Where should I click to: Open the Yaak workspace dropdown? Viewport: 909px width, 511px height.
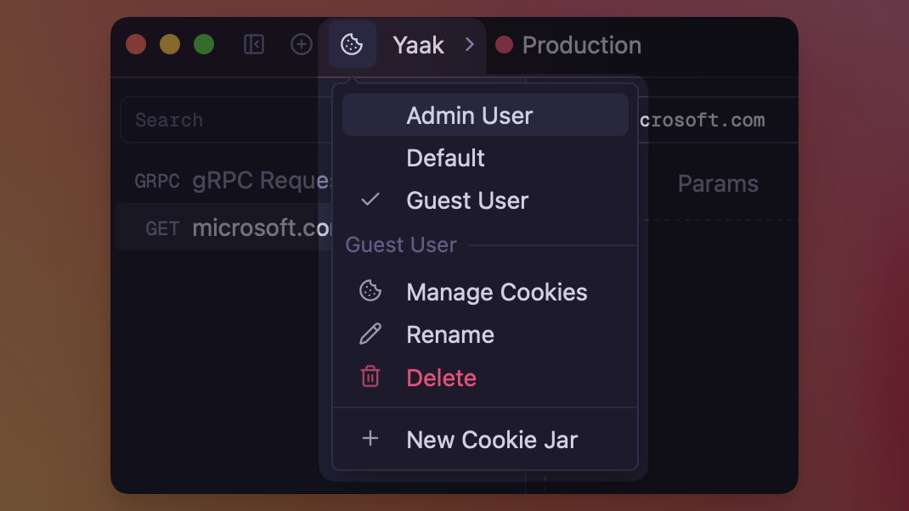coord(418,45)
